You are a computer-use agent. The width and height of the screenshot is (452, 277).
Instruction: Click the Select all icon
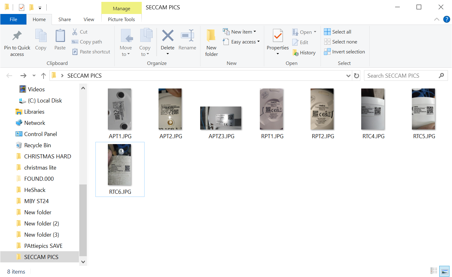(327, 32)
